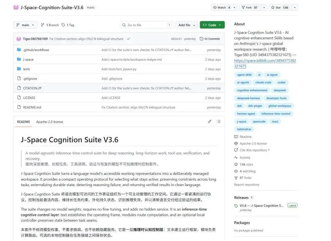
Task: Switch to the Apache-2.0 license tab
Action: pos(50,122)
